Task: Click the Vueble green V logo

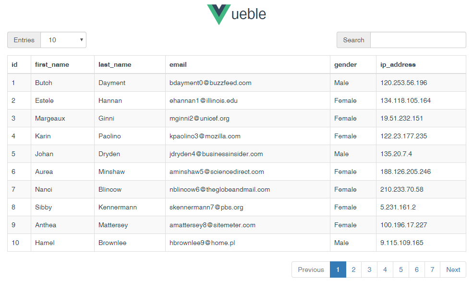Action: (x=218, y=14)
